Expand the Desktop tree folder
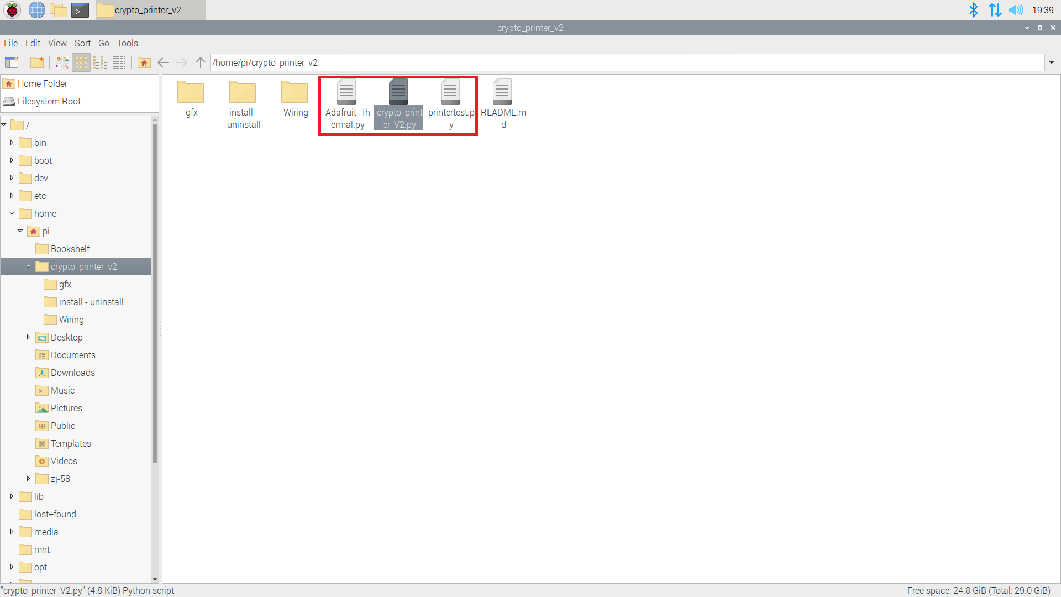 (x=28, y=337)
